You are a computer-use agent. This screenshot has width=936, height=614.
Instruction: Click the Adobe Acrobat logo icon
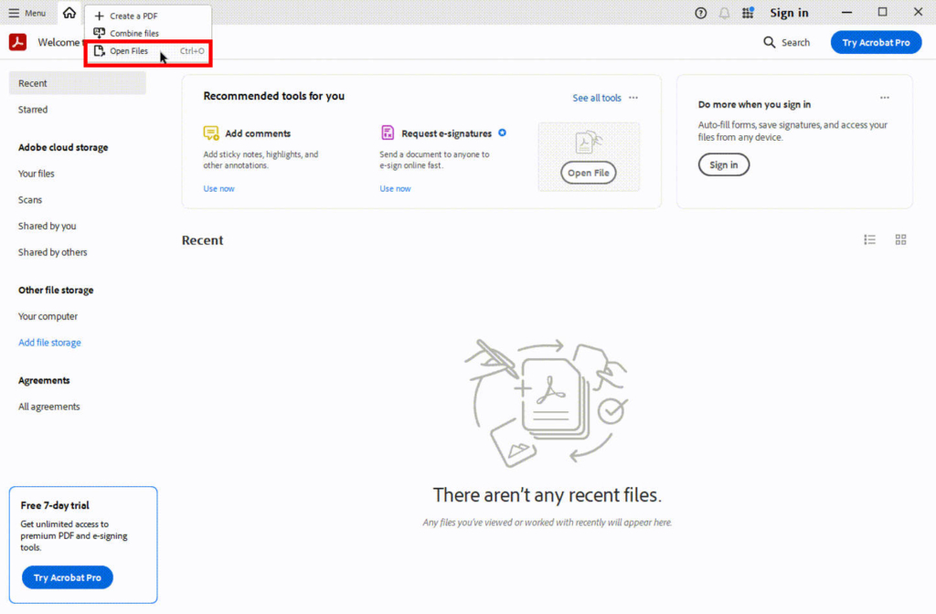[x=16, y=42]
